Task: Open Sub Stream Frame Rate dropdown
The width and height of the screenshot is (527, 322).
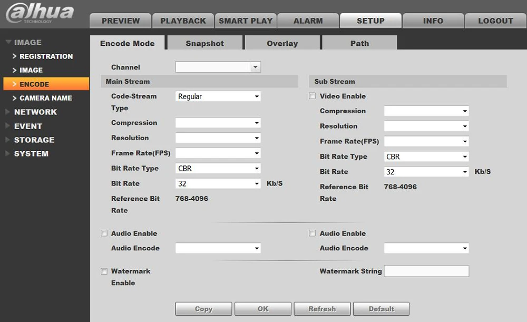Action: 426,141
